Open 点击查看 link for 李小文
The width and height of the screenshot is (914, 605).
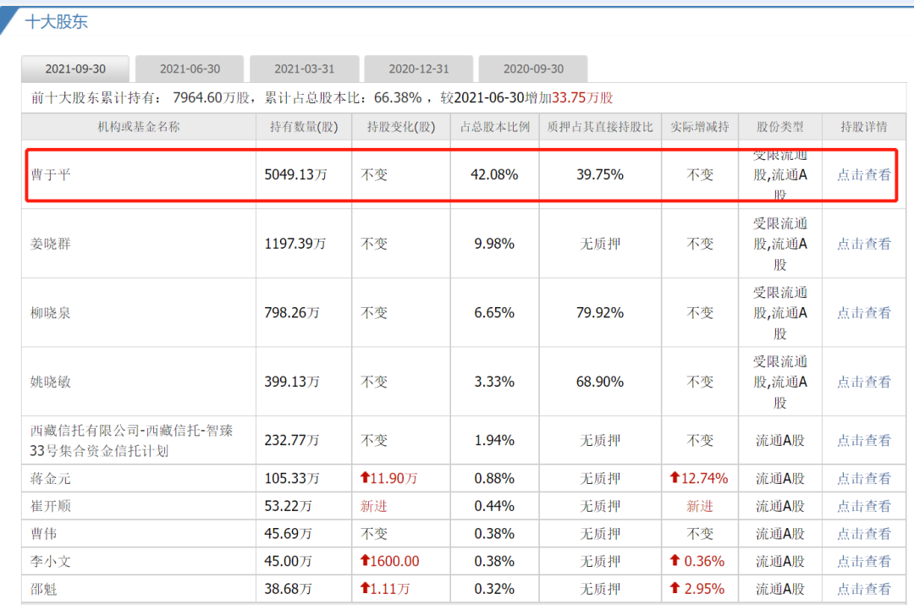[864, 561]
